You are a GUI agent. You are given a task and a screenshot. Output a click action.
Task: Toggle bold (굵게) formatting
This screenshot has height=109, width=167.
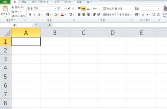click(30, 14)
